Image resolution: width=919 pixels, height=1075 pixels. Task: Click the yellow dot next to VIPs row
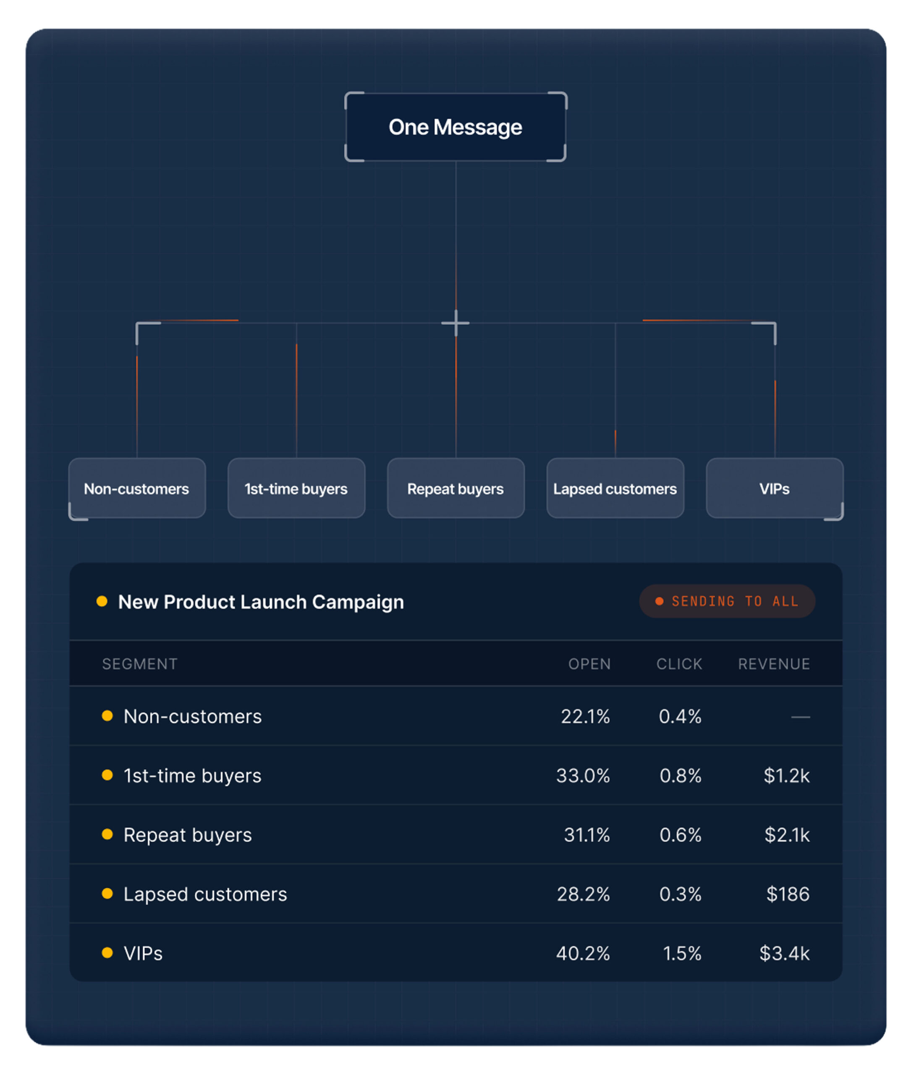[x=107, y=952]
